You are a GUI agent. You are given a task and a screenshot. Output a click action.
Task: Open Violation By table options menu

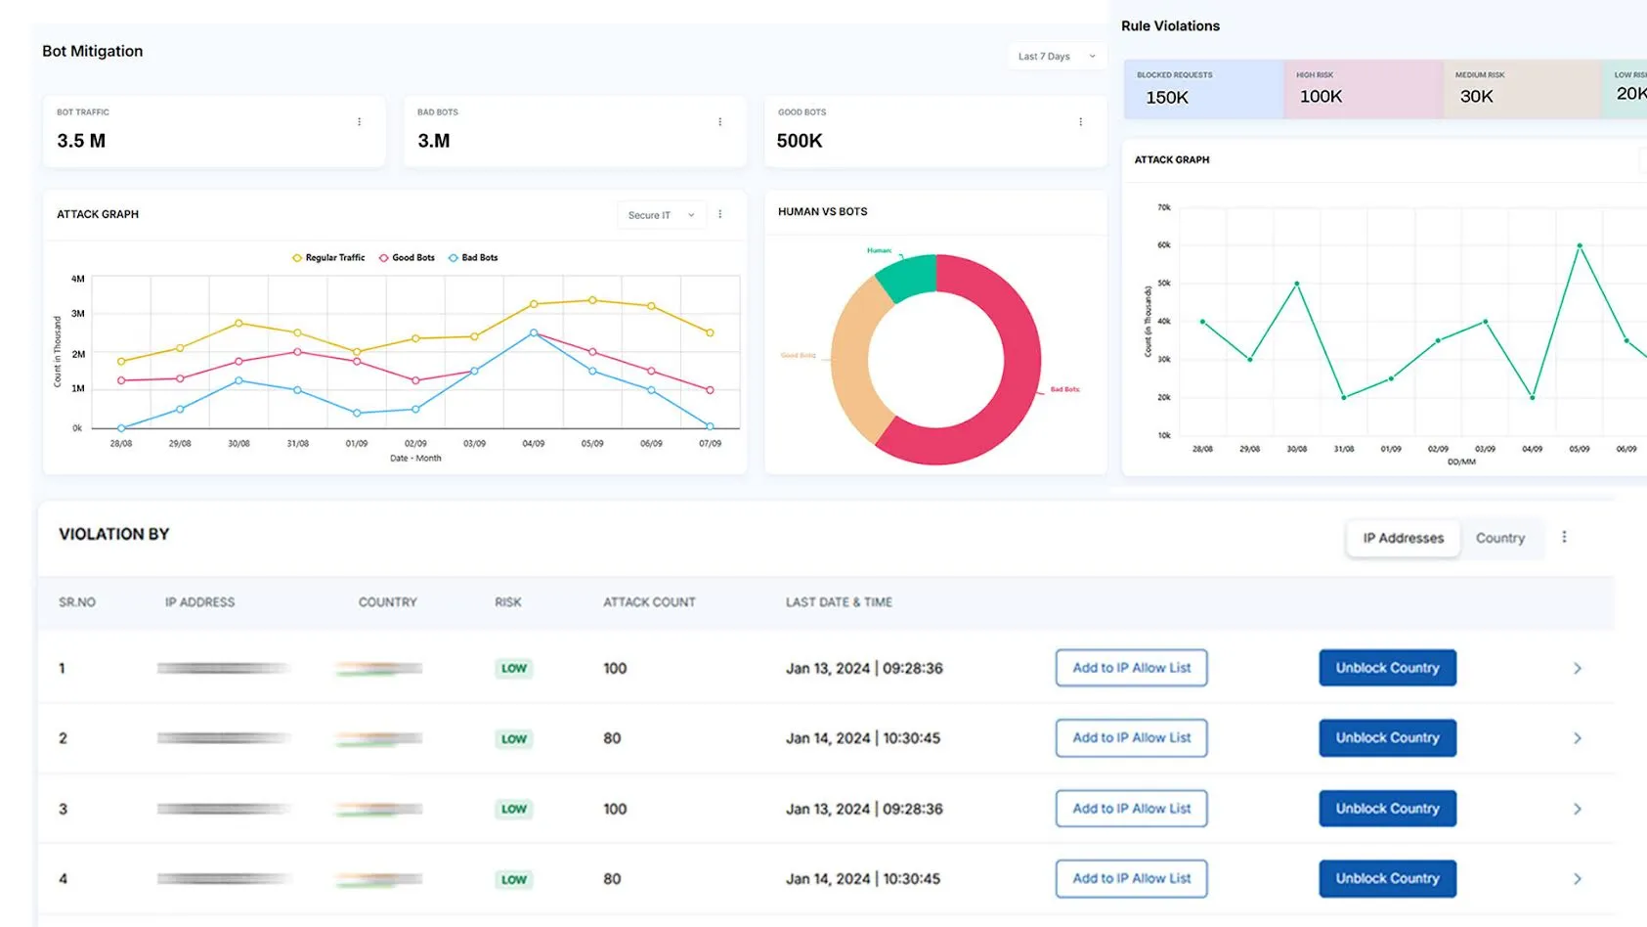point(1564,537)
